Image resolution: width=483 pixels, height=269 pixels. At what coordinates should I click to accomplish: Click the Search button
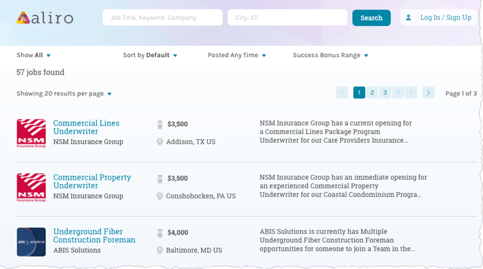point(371,18)
